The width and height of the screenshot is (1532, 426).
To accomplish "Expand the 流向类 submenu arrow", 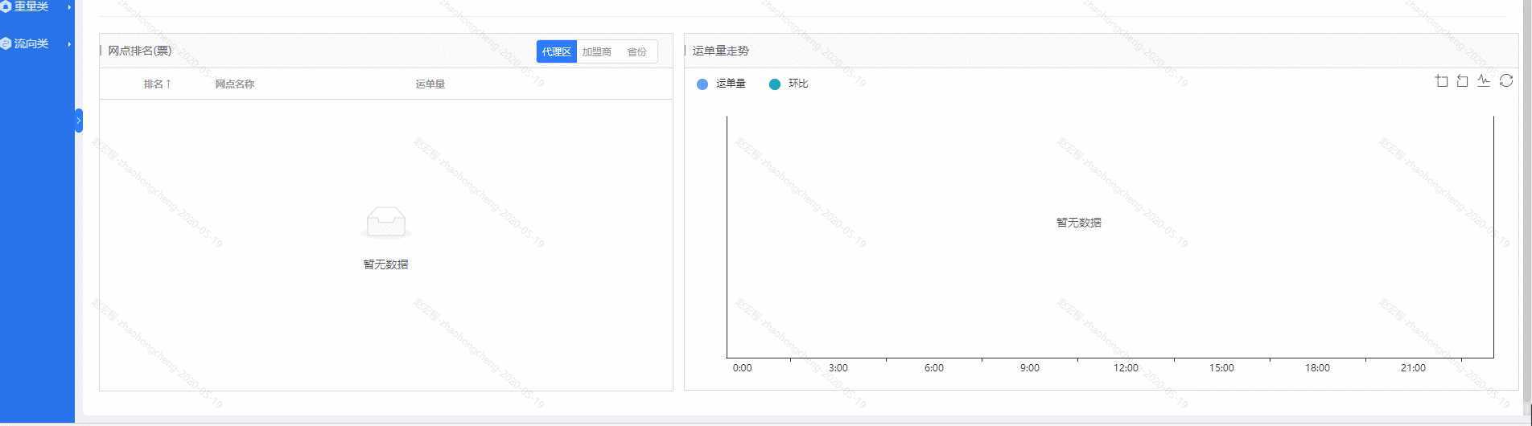I will coord(69,44).
